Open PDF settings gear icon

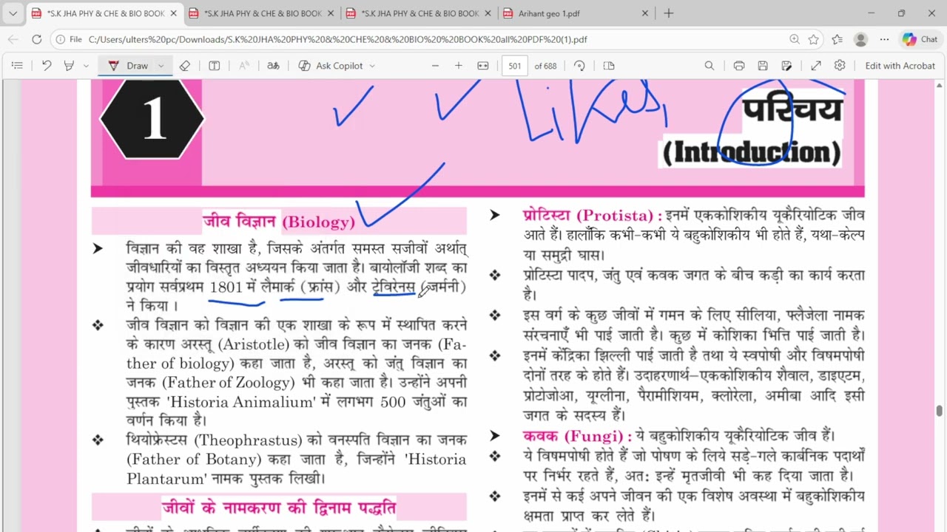click(x=840, y=66)
